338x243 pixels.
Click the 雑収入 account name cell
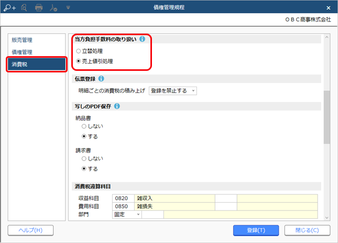click(x=175, y=198)
